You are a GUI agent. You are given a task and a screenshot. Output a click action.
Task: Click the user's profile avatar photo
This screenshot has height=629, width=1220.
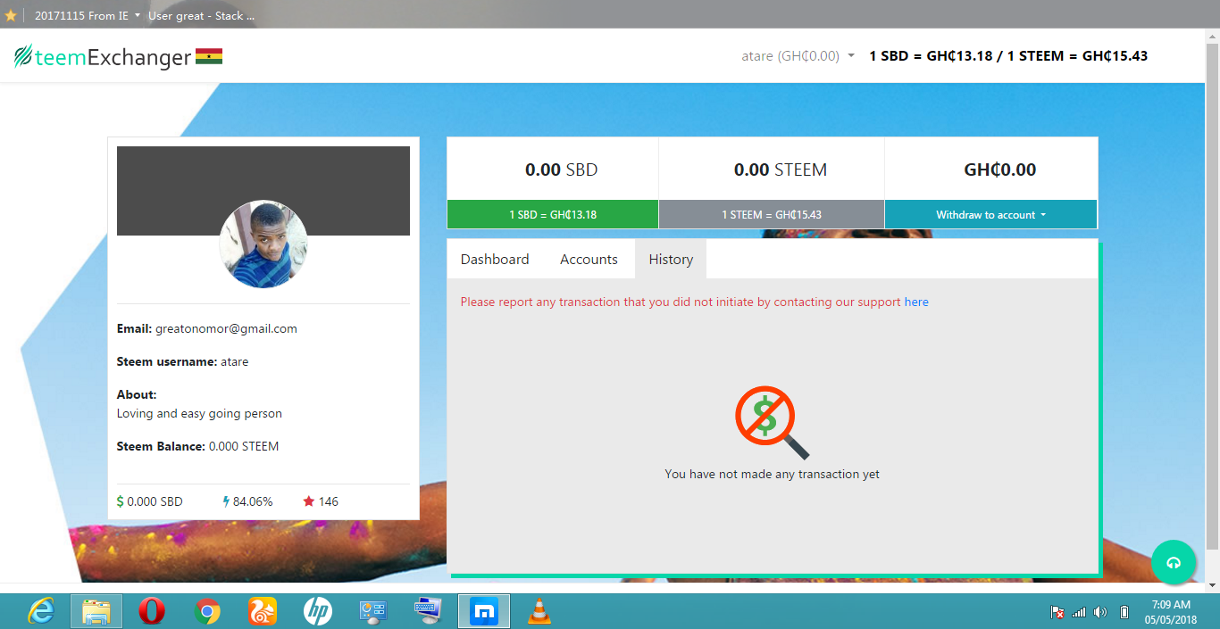click(263, 244)
